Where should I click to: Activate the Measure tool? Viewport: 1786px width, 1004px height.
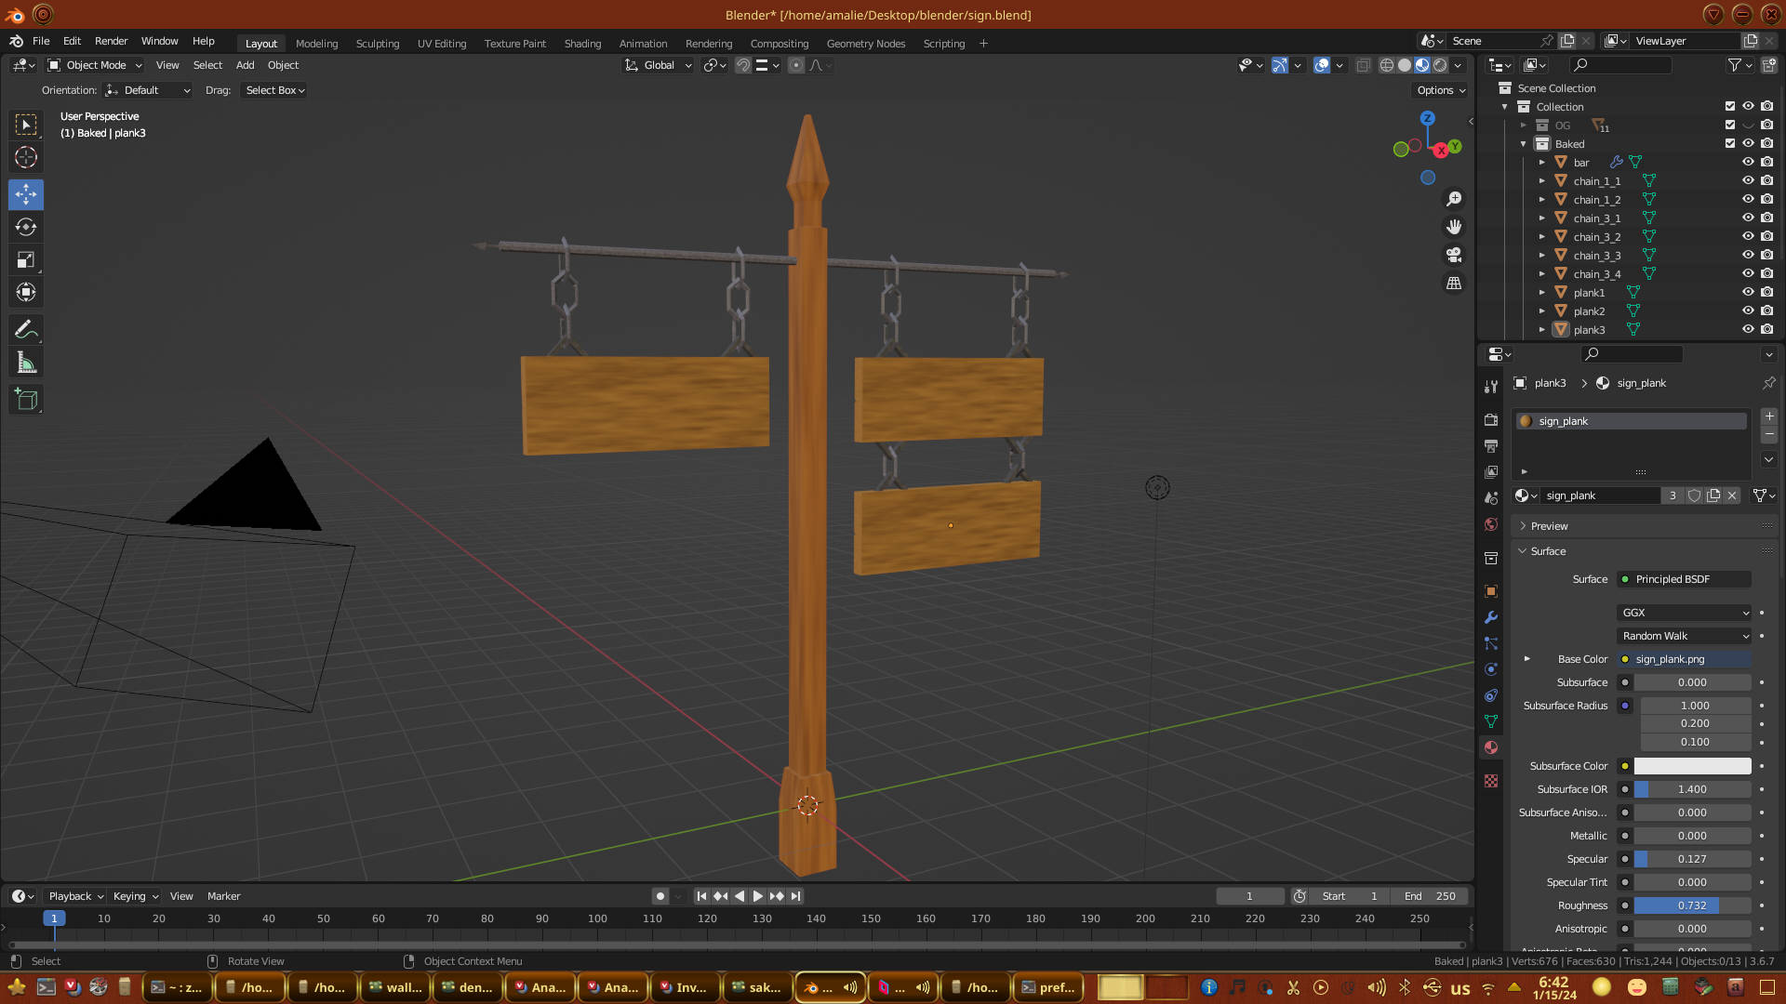tap(26, 363)
